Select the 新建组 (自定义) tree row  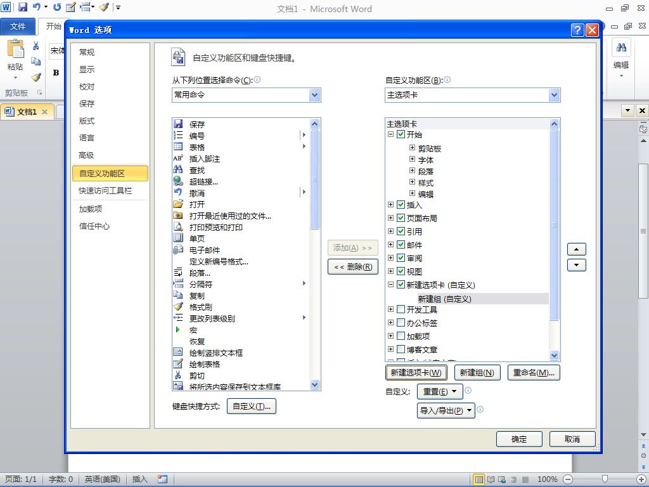tap(482, 299)
